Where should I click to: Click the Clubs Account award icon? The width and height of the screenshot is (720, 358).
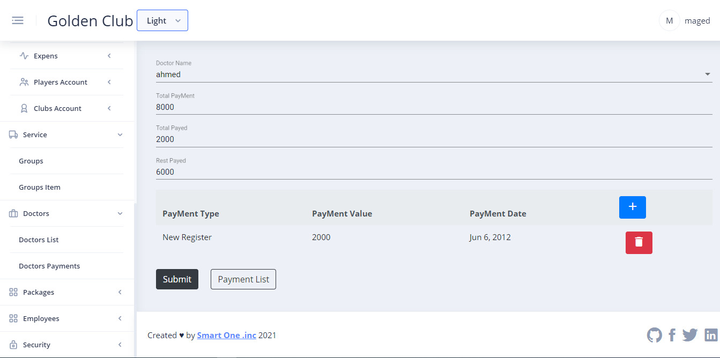coord(24,108)
